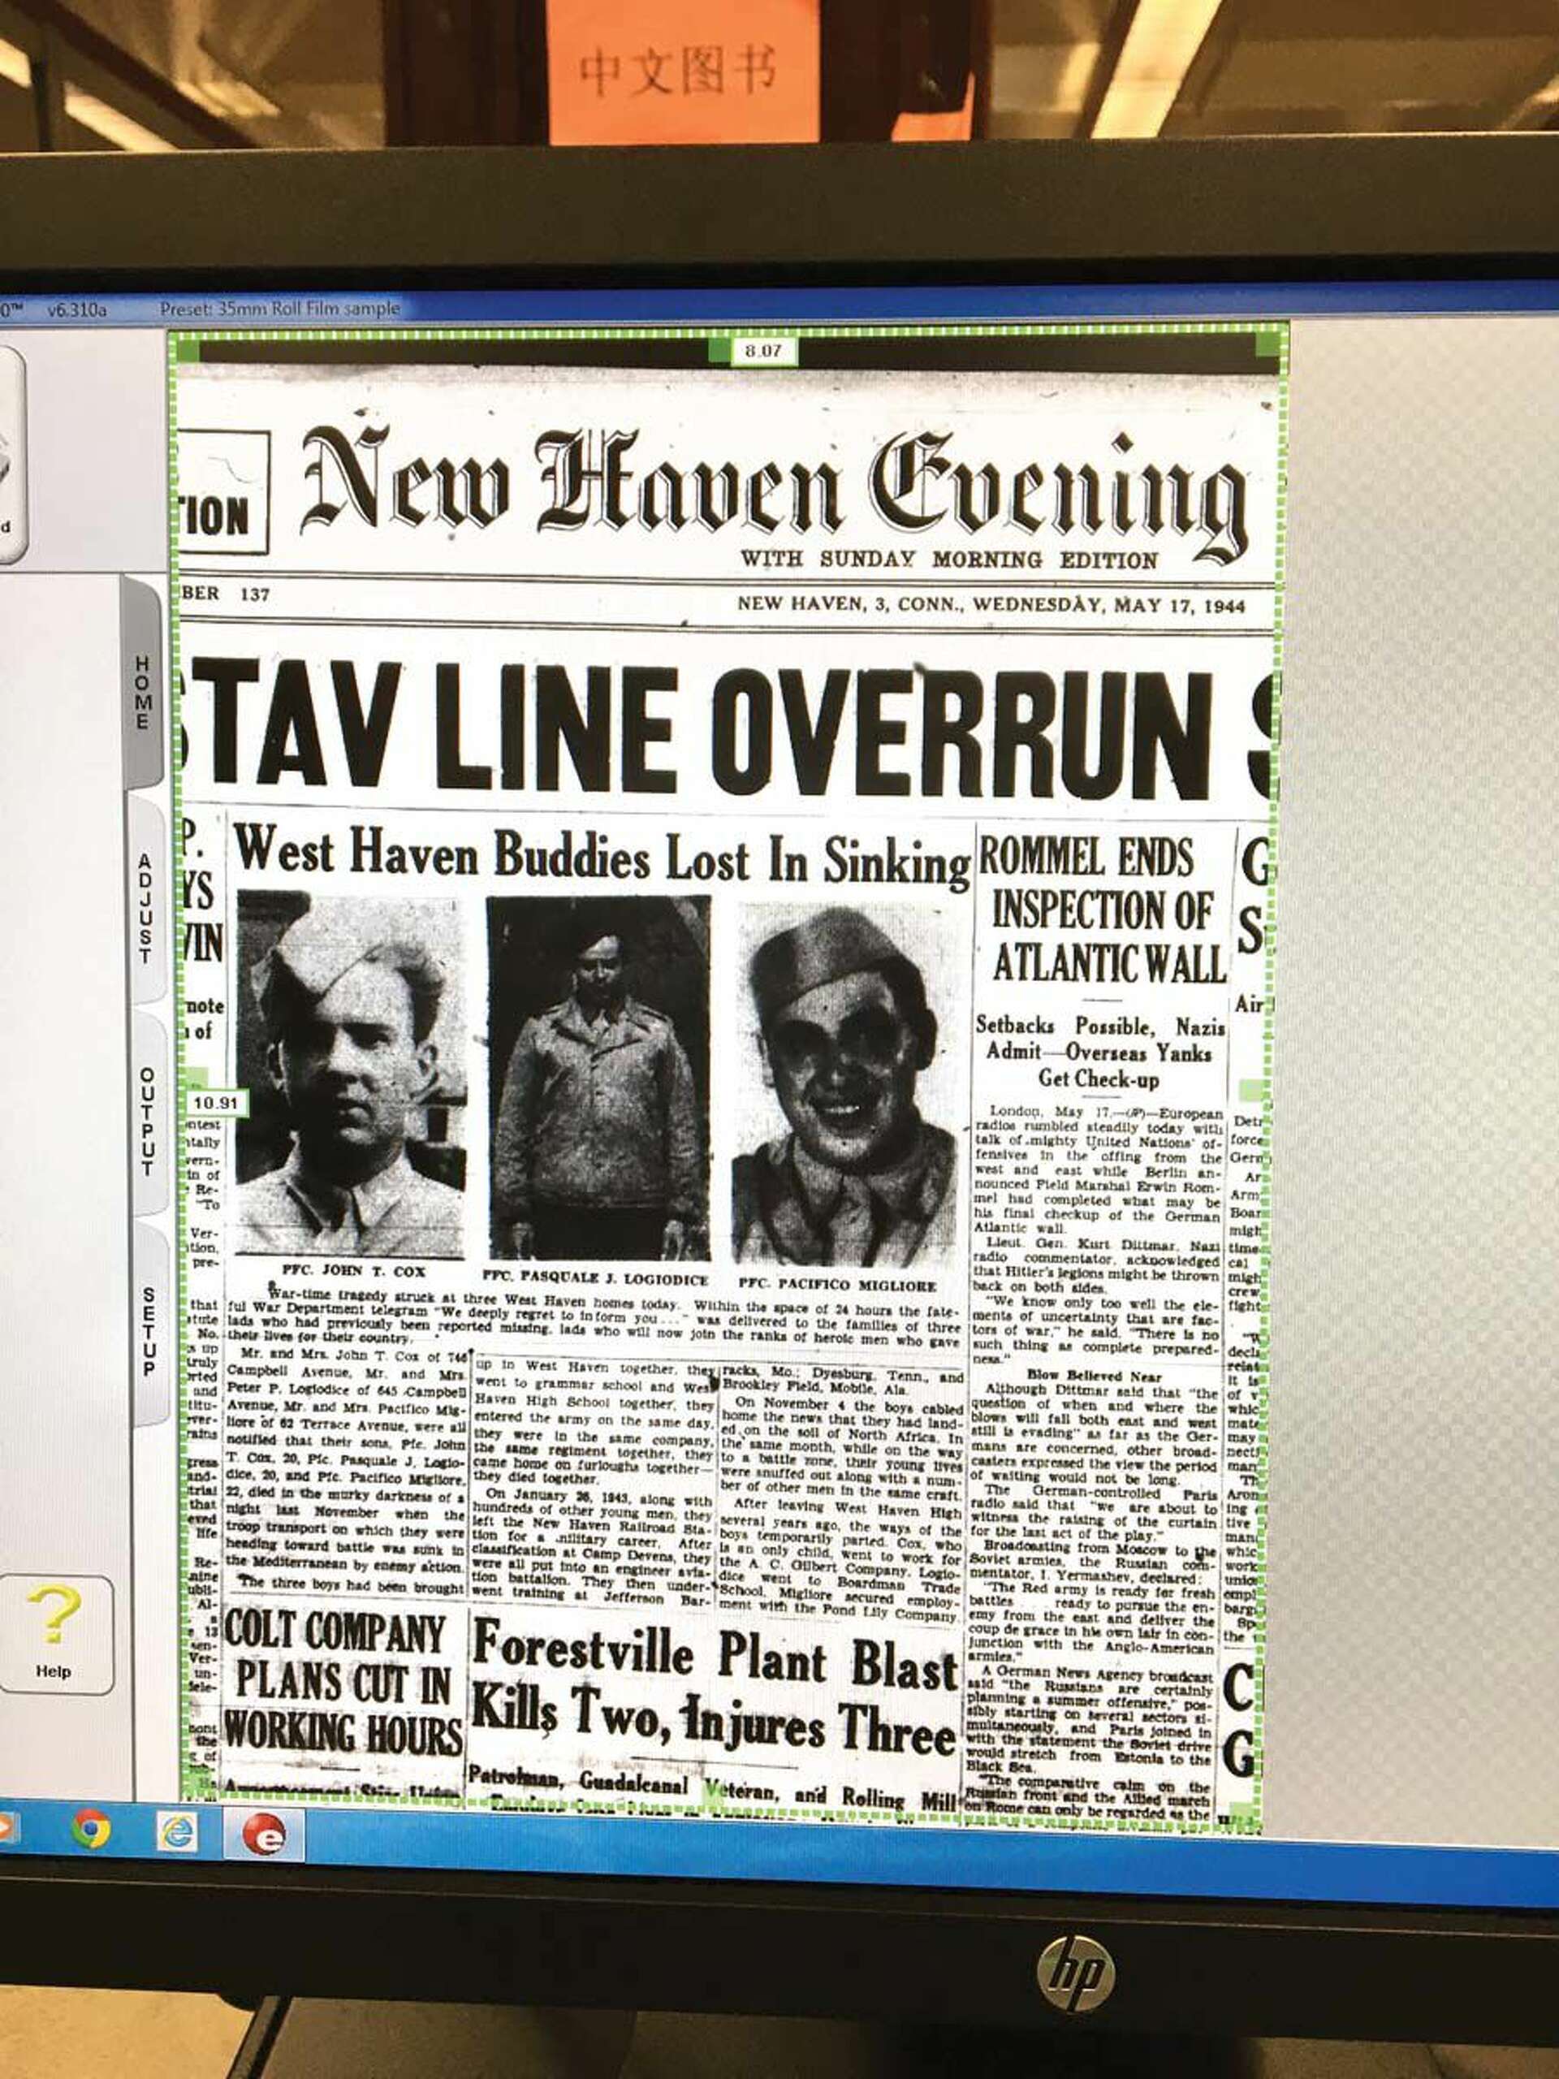Screen dimensions: 1559x2079
Task: Open Google Chrome from the taskbar
Action: [x=91, y=1829]
